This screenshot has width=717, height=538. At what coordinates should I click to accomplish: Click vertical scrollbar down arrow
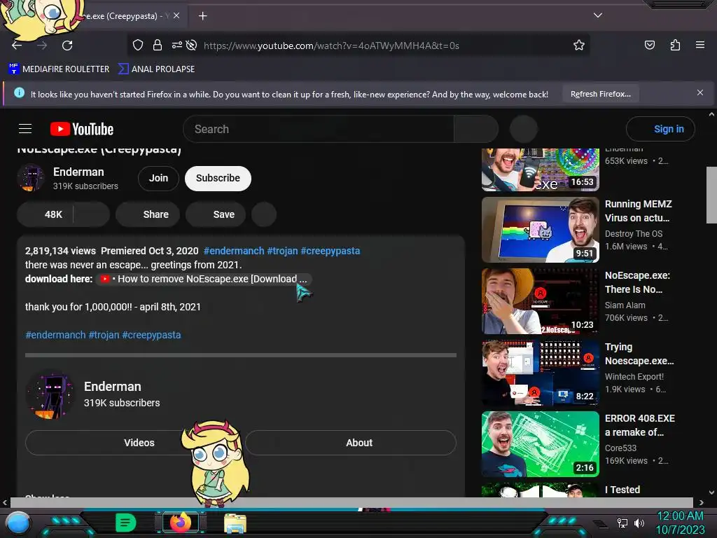pyautogui.click(x=711, y=492)
